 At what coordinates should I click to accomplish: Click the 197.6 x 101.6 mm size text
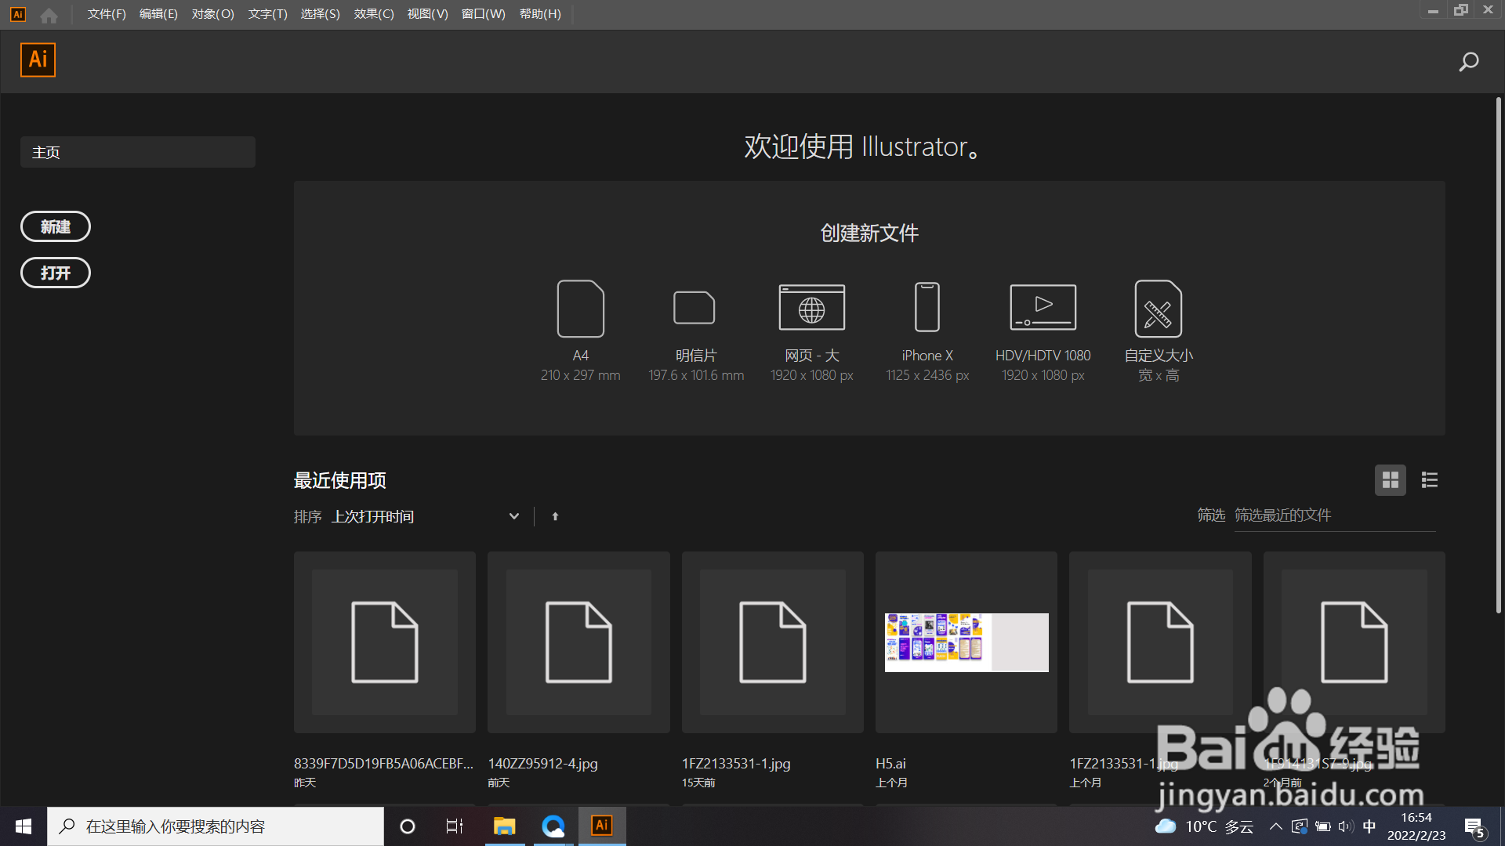(696, 375)
